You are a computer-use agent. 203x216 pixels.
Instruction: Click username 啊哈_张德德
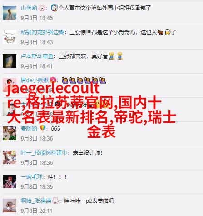(x=36, y=201)
